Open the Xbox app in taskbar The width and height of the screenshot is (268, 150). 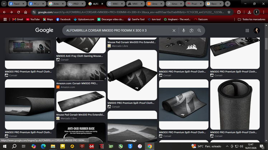[121, 146]
